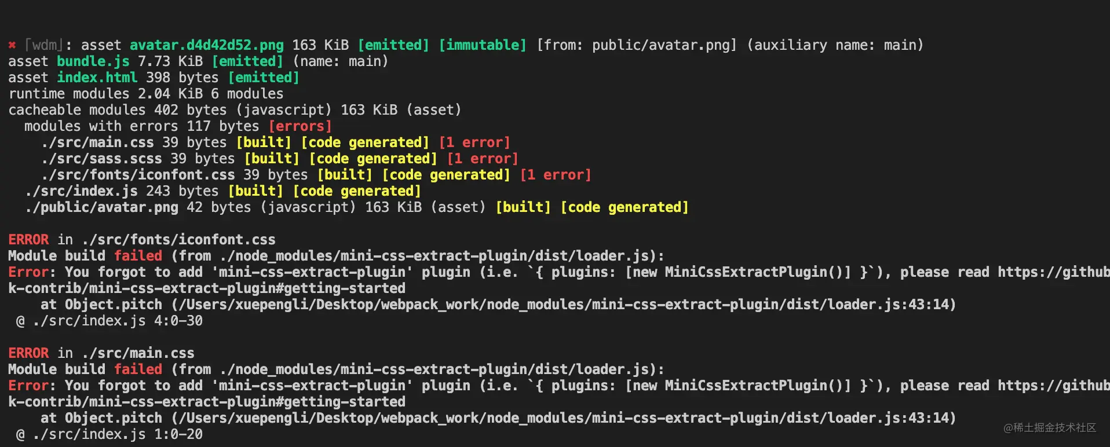Click the [from: public/avatar.png] source note
The width and height of the screenshot is (1110, 447).
tap(636, 45)
